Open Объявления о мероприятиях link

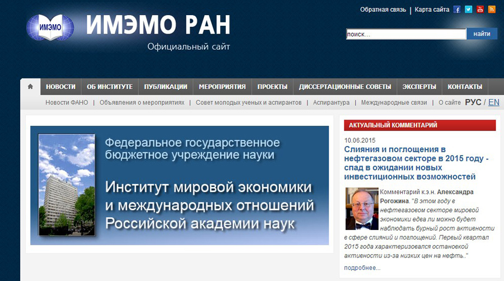142,102
